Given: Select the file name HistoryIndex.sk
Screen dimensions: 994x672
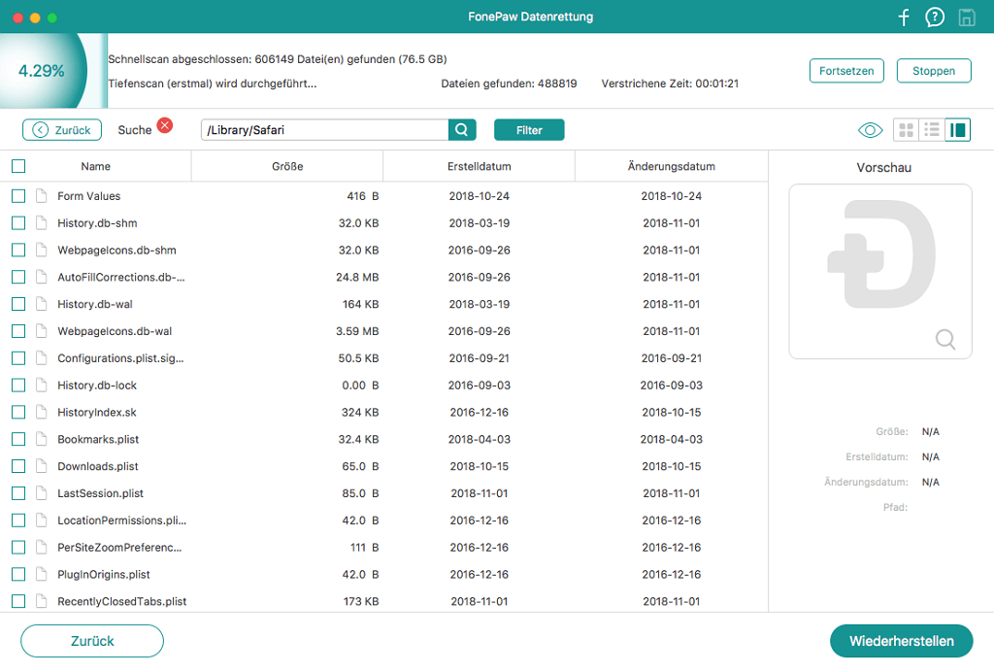Looking at the screenshot, I should (x=97, y=412).
